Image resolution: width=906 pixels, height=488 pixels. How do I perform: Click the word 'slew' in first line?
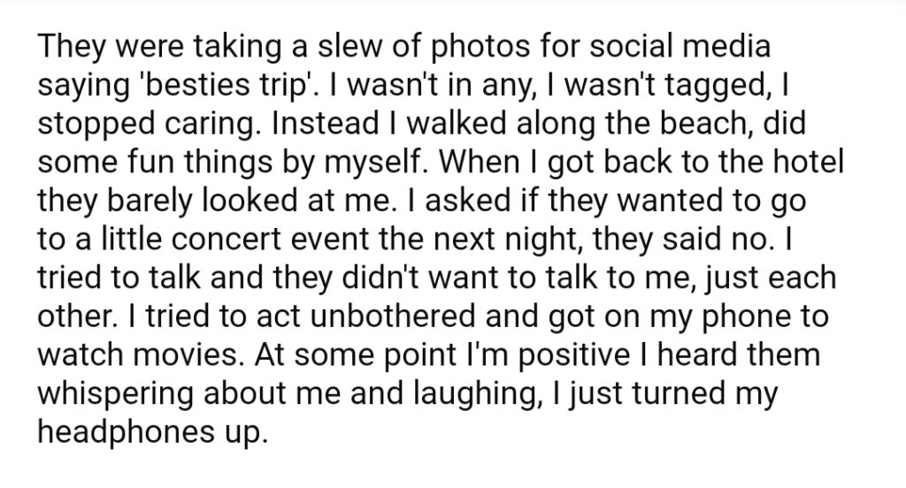pos(350,46)
